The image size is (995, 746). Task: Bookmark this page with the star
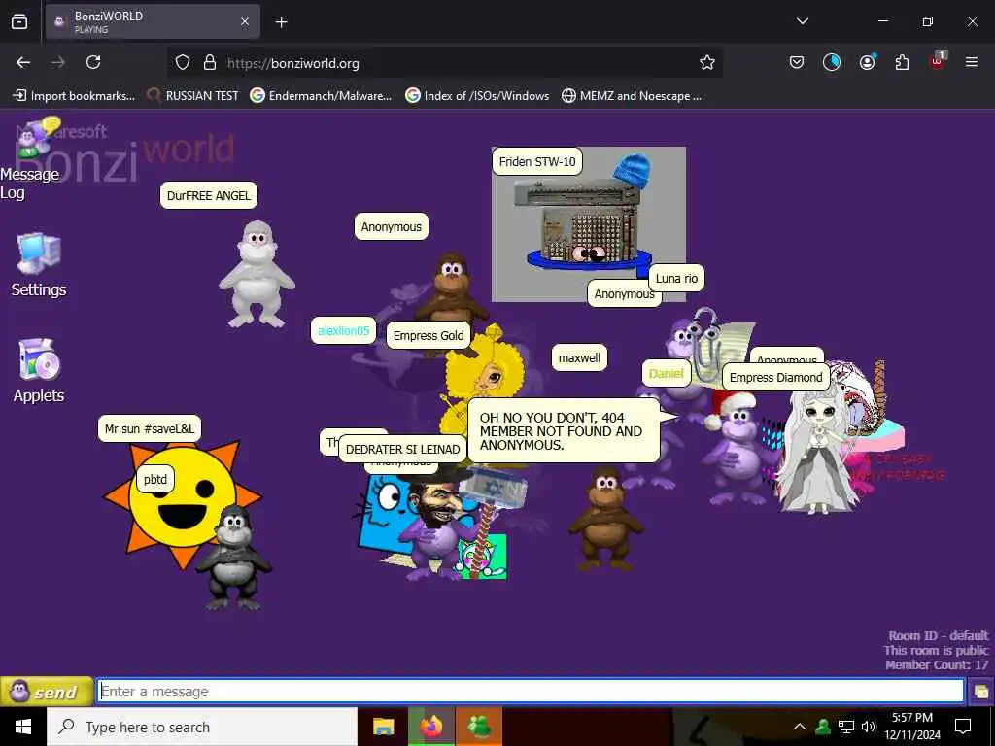[707, 63]
